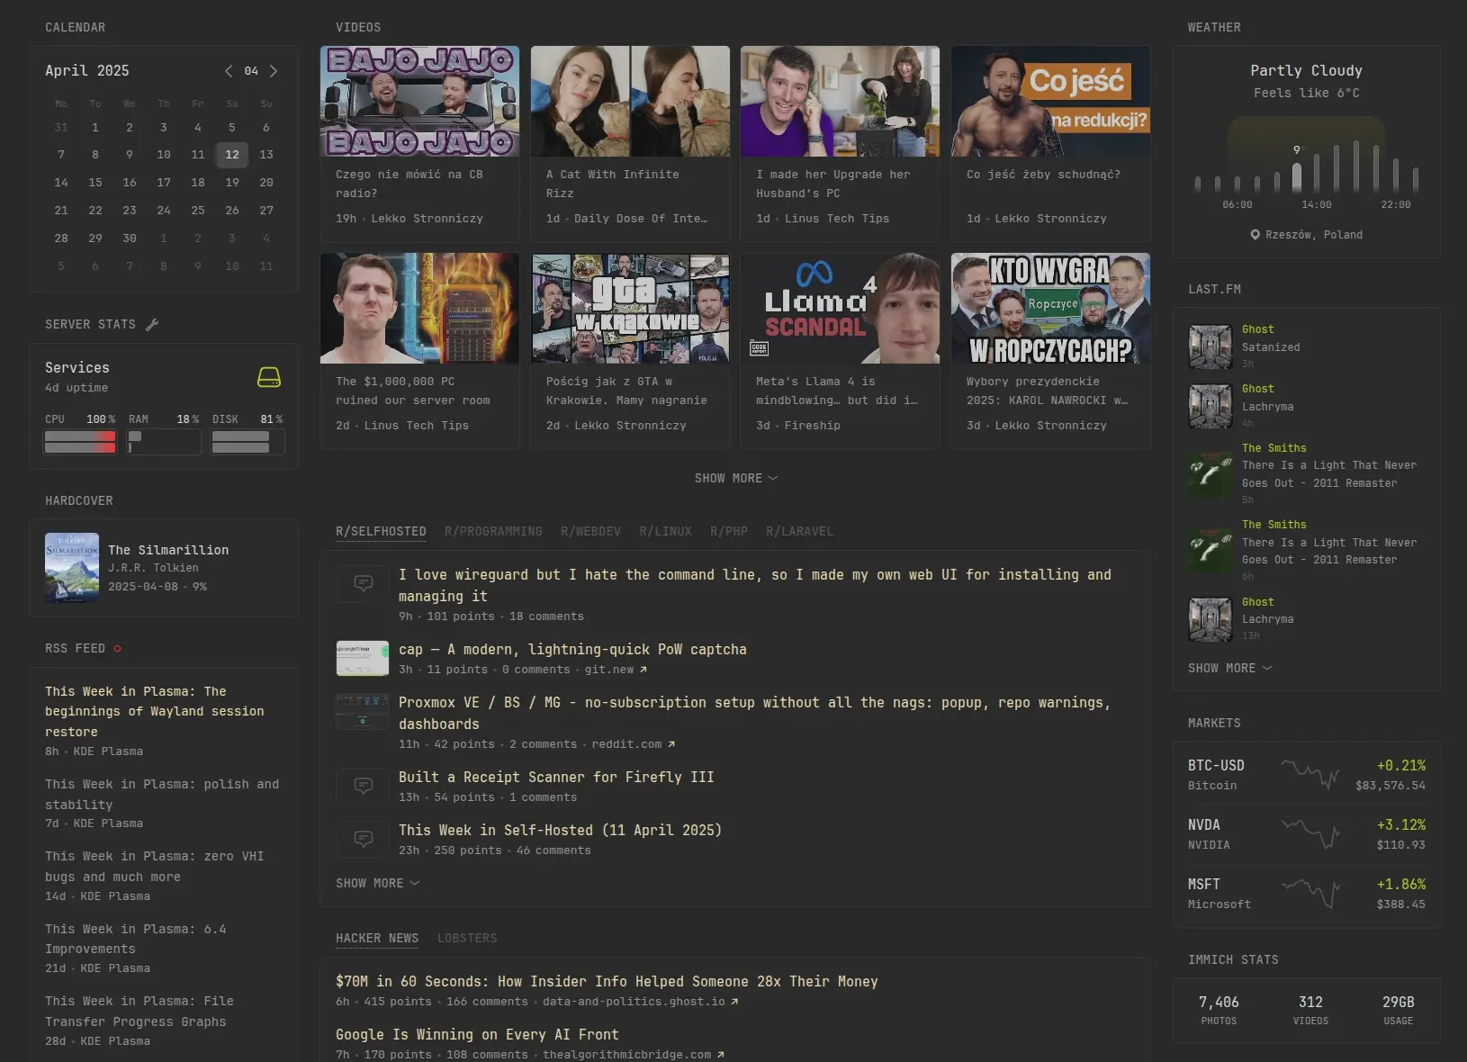The width and height of the screenshot is (1467, 1062).
Task: Select the R/SELFHOSTED tab
Action: tap(381, 532)
